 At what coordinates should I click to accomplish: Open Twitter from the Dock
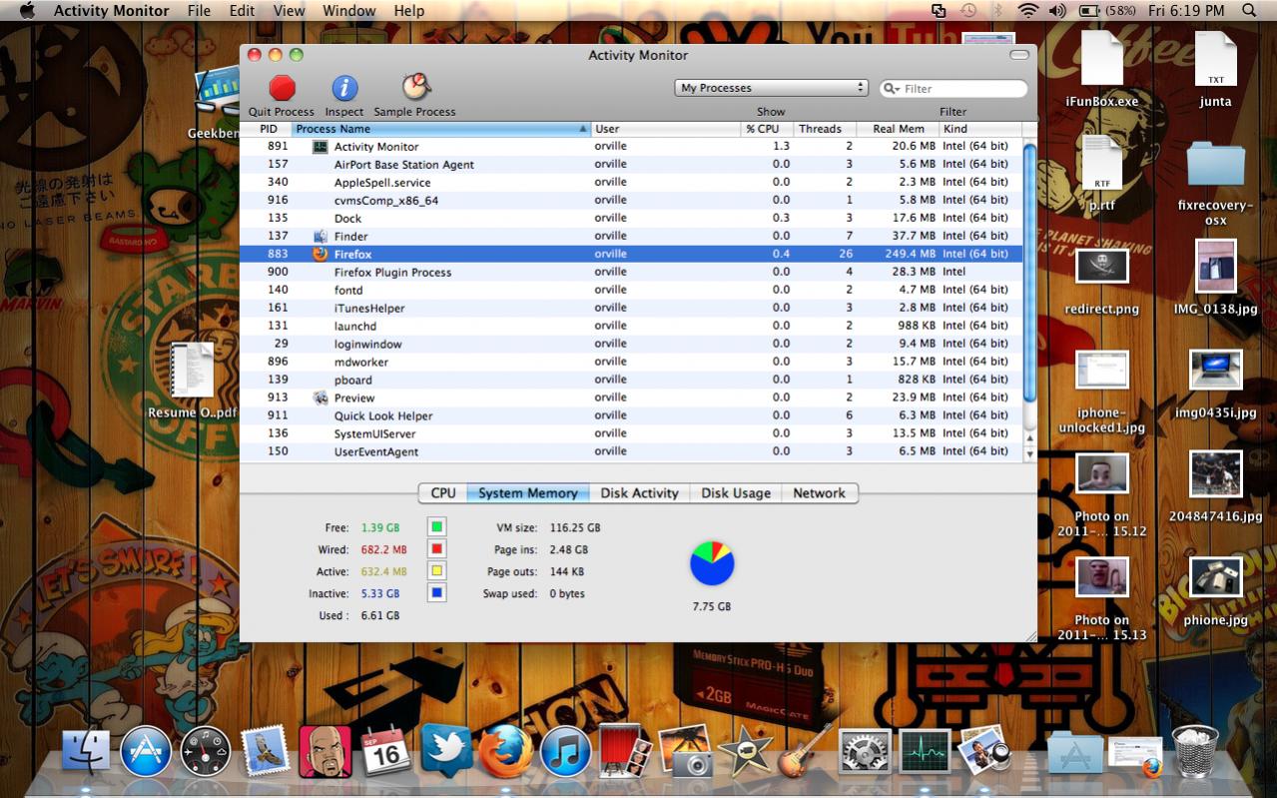click(x=446, y=751)
